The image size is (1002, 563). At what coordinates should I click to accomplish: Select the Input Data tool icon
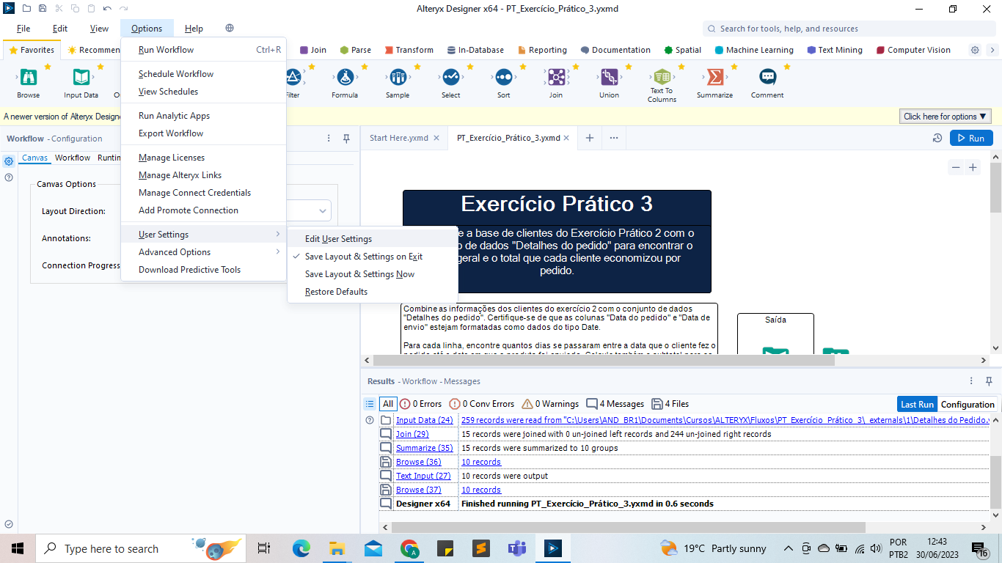coord(81,77)
